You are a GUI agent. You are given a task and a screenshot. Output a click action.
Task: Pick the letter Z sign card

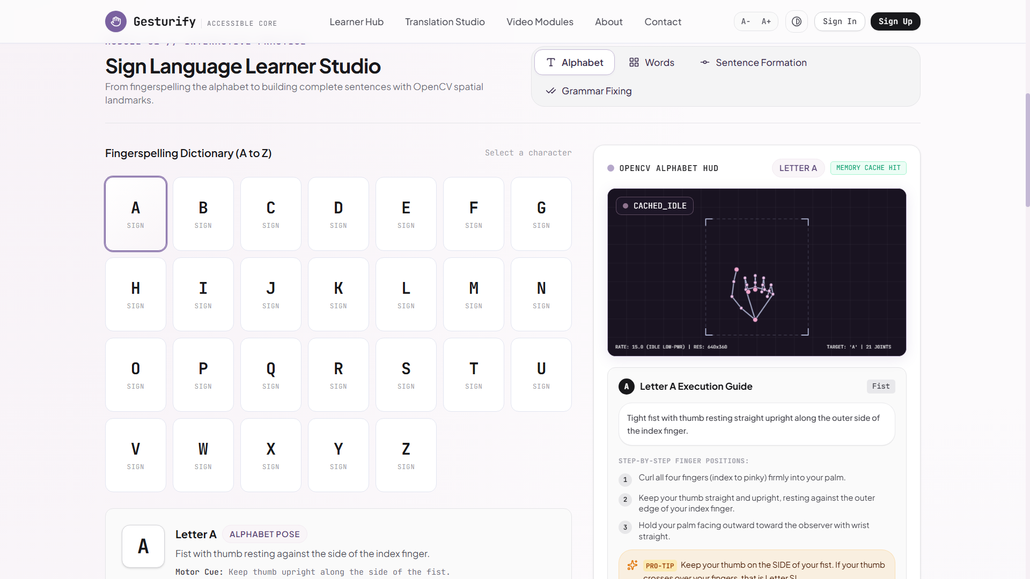tap(406, 455)
